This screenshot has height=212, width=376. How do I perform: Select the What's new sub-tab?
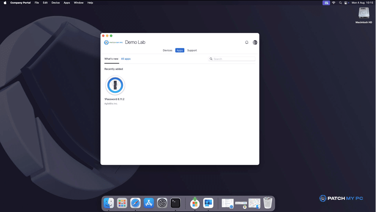click(x=111, y=59)
